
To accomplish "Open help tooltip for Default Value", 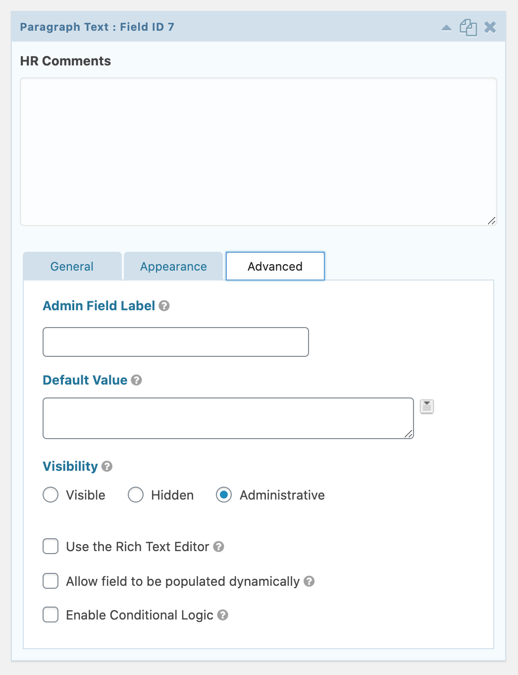I will 136,380.
